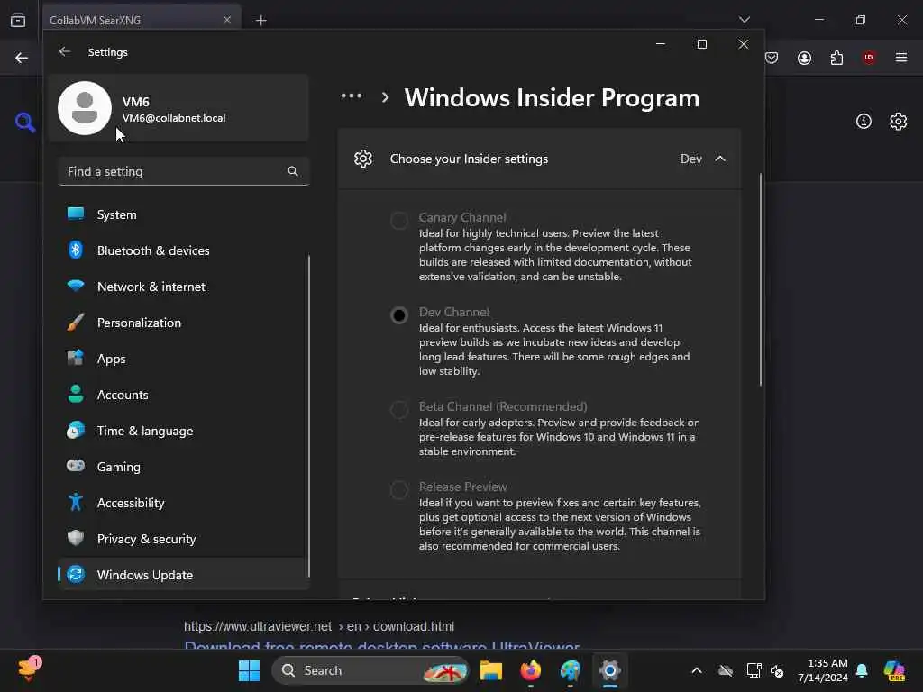The height and width of the screenshot is (692, 923).
Task: Open Bluetooth & devices settings
Action: (x=184, y=250)
